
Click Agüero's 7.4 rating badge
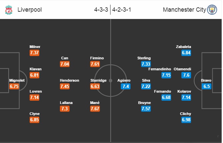click(126, 86)
